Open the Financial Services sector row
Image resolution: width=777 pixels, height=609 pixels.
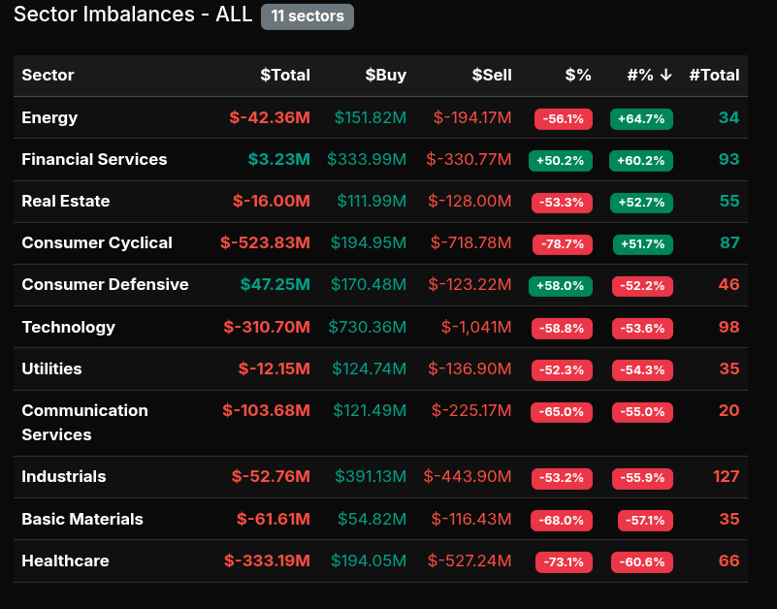(x=94, y=160)
